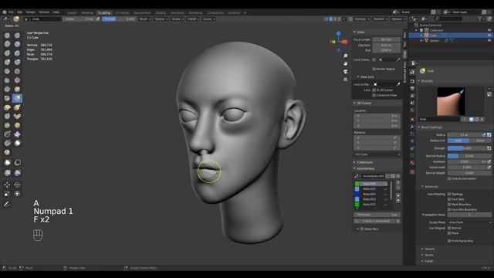This screenshot has height=278, width=494.
Task: Select the Draw Sharp brush tool
Action: click(x=17, y=36)
